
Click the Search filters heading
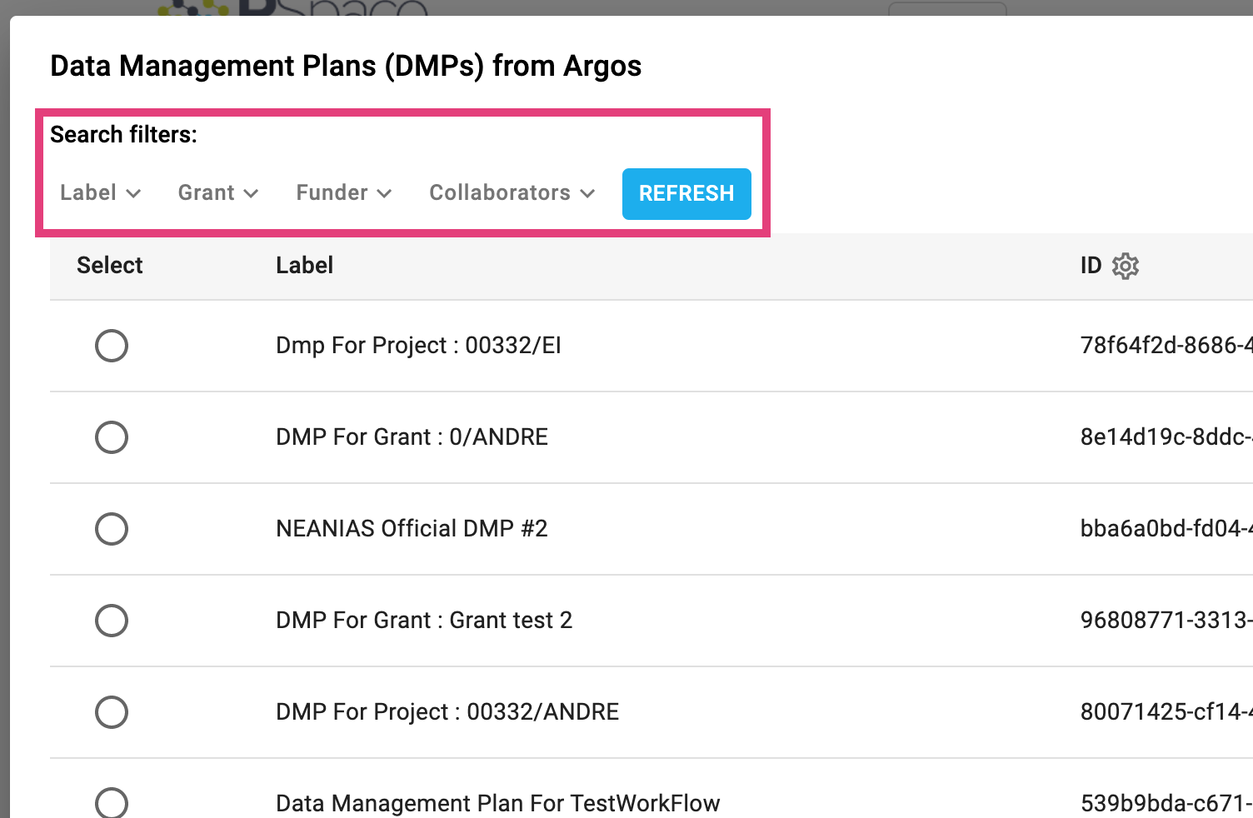coord(124,135)
